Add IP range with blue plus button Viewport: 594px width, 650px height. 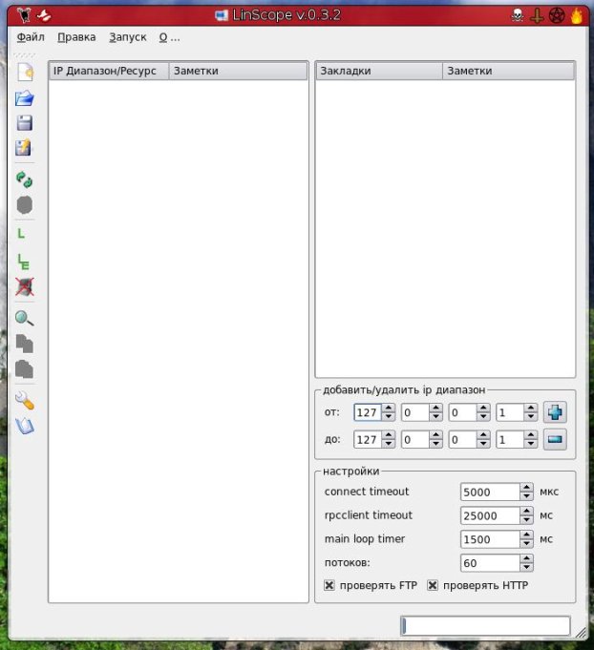pos(555,412)
